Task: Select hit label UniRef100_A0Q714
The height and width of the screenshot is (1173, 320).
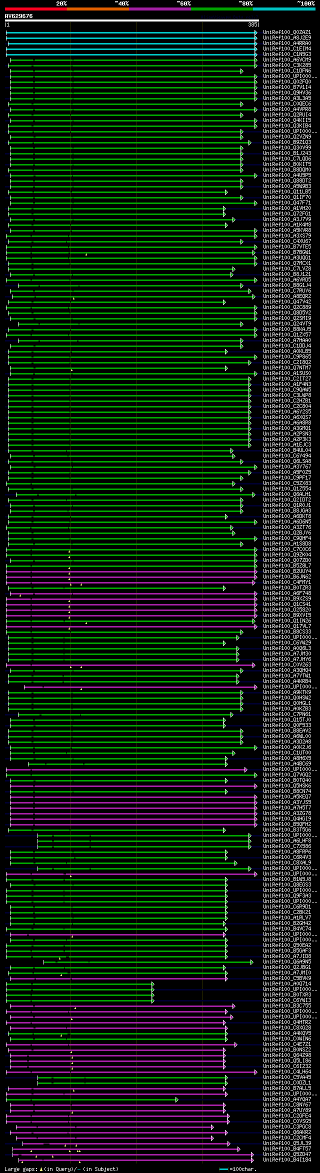Action: tap(287, 983)
